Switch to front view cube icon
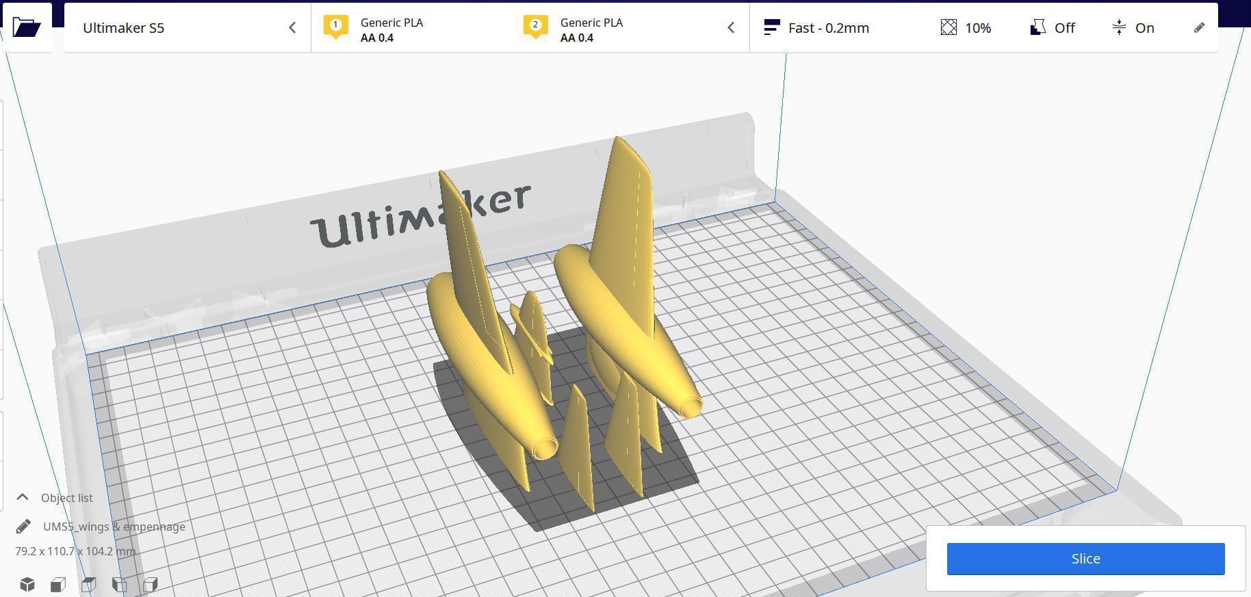The width and height of the screenshot is (1251, 597). (58, 584)
